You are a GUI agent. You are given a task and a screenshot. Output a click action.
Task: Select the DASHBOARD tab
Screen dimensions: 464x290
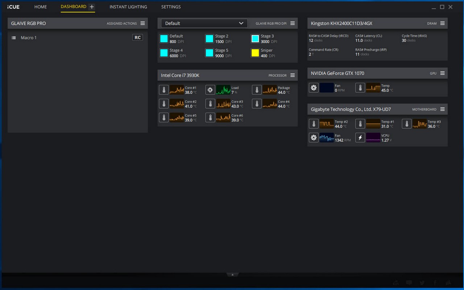pyautogui.click(x=74, y=7)
